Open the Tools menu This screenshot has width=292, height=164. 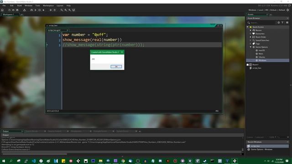[x=37, y=5]
